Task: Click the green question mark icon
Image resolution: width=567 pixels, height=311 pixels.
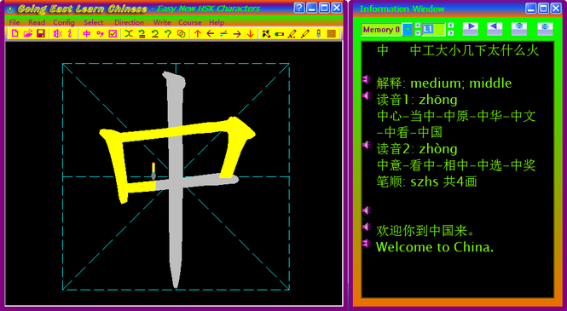Action: pos(168,33)
